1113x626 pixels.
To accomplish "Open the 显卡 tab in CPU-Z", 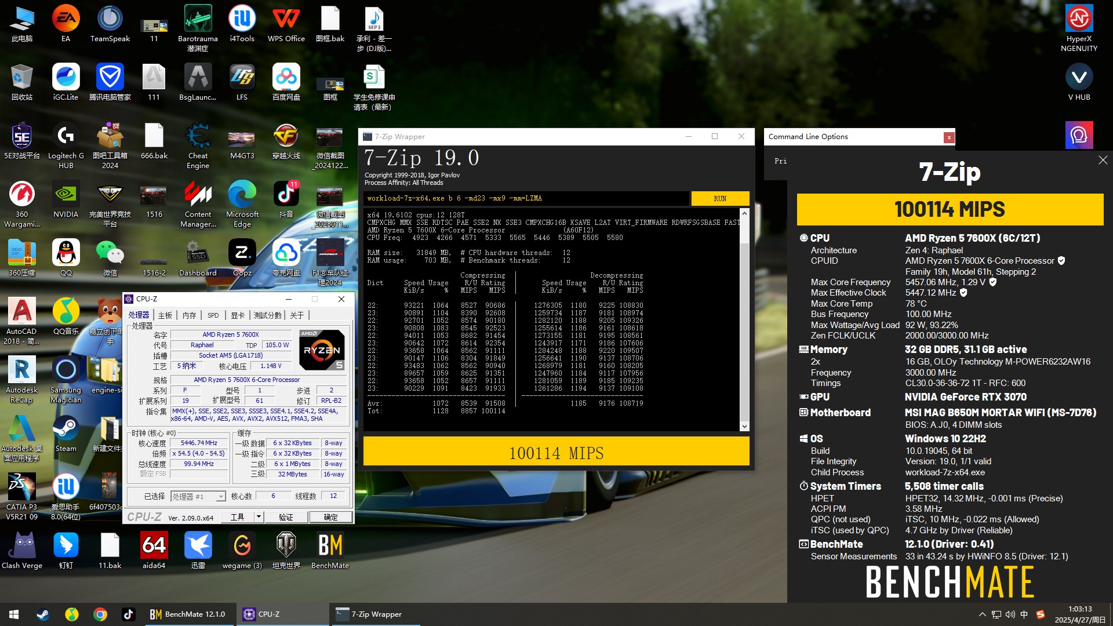I will (x=238, y=315).
